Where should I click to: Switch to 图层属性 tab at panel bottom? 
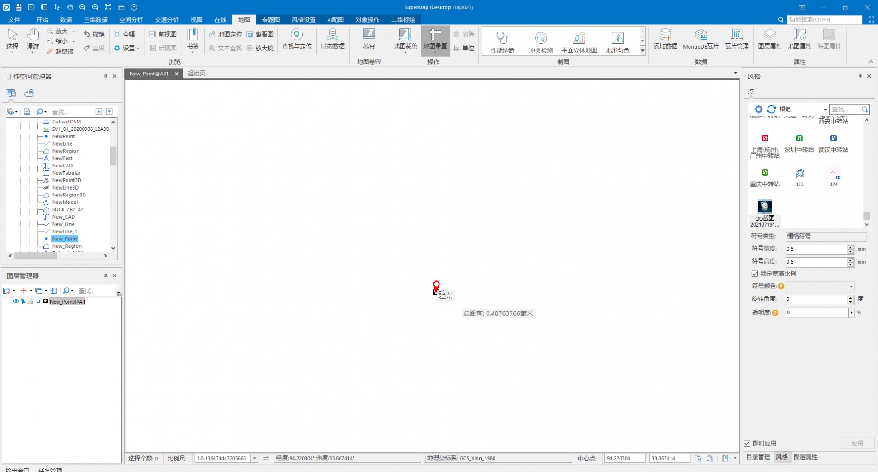(x=805, y=457)
